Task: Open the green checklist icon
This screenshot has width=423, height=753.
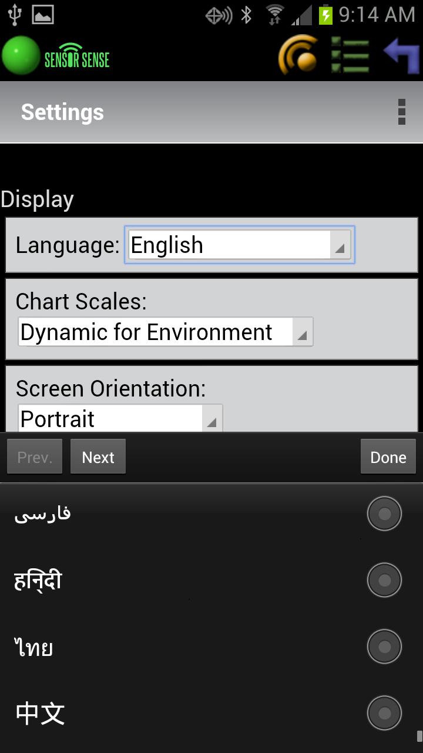Action: 350,56
